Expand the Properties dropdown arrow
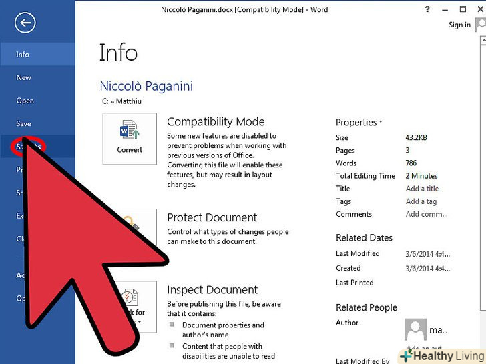486x364 pixels. click(381, 122)
